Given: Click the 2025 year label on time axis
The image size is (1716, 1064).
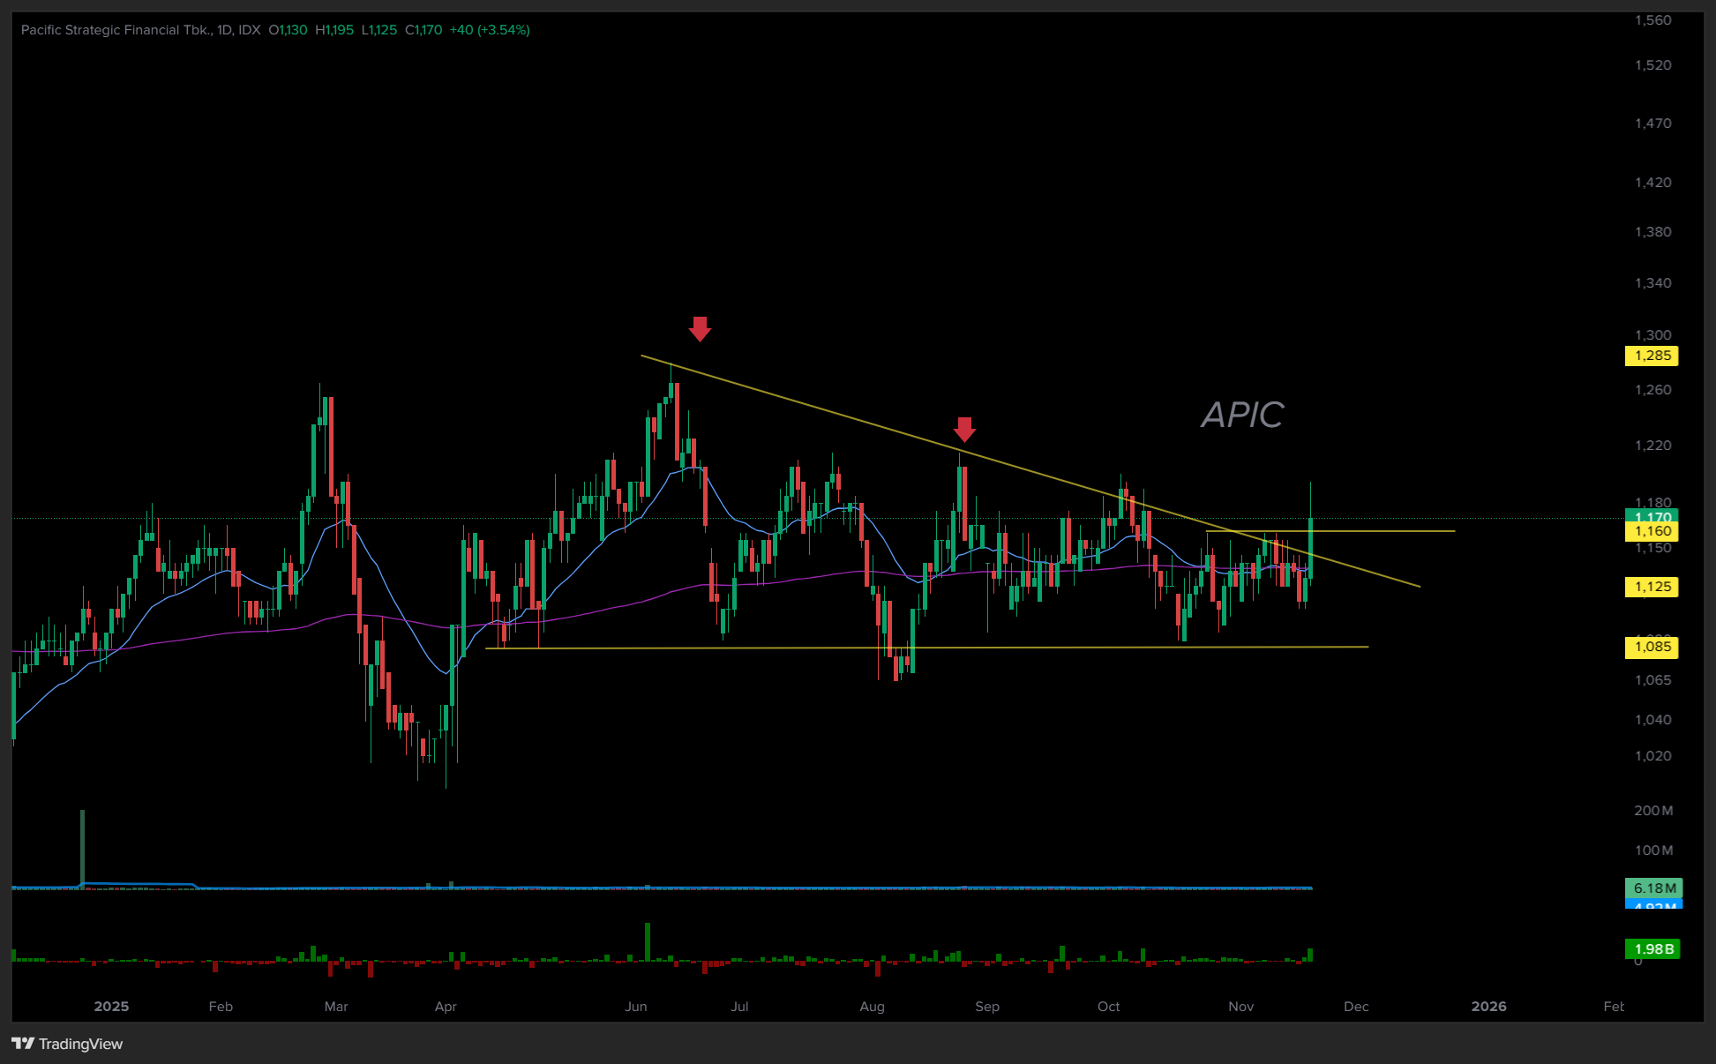Looking at the screenshot, I should tap(111, 1007).
